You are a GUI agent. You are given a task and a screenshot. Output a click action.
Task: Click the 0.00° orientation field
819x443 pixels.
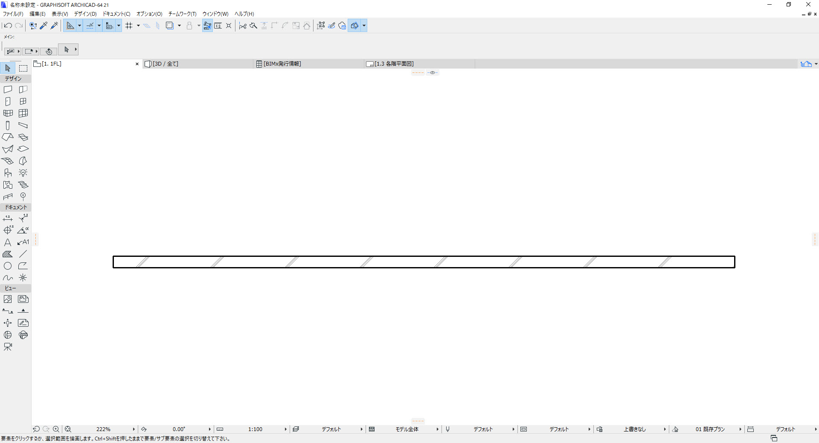179,429
